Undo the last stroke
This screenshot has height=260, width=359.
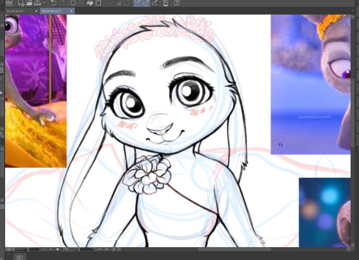(53, 3)
